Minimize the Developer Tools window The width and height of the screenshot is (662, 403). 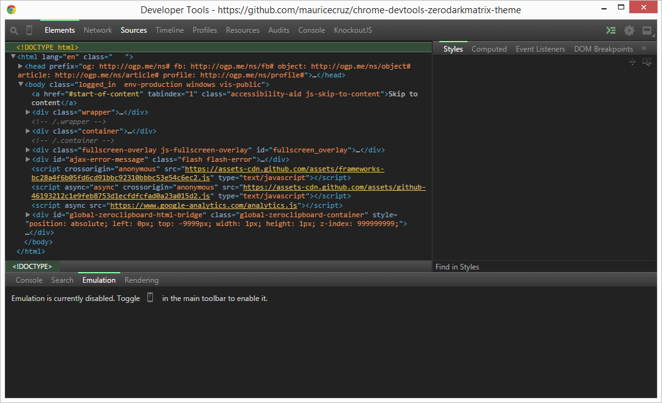pos(605,8)
